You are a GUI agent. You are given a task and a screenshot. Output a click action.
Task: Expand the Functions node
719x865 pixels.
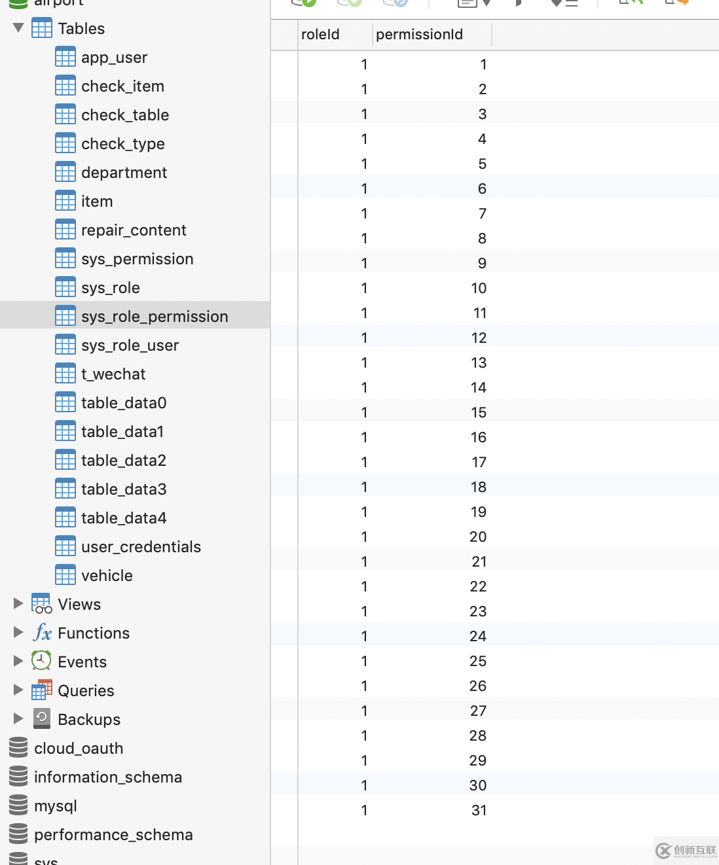pyautogui.click(x=18, y=632)
